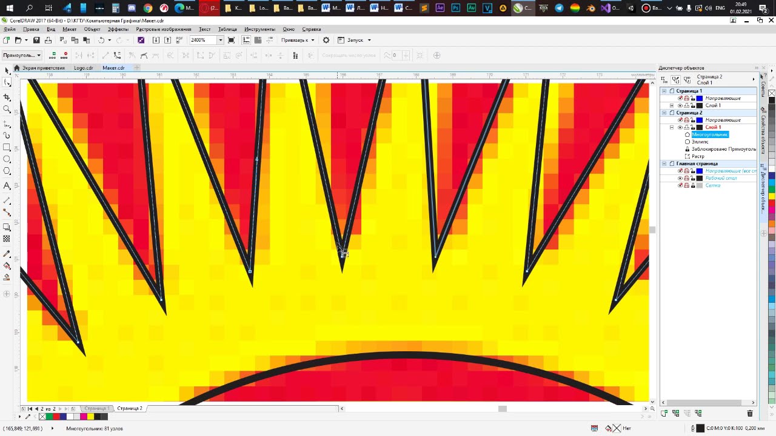The image size is (776, 436).
Task: Switch to the Logo.cdr document tab
Action: [83, 68]
